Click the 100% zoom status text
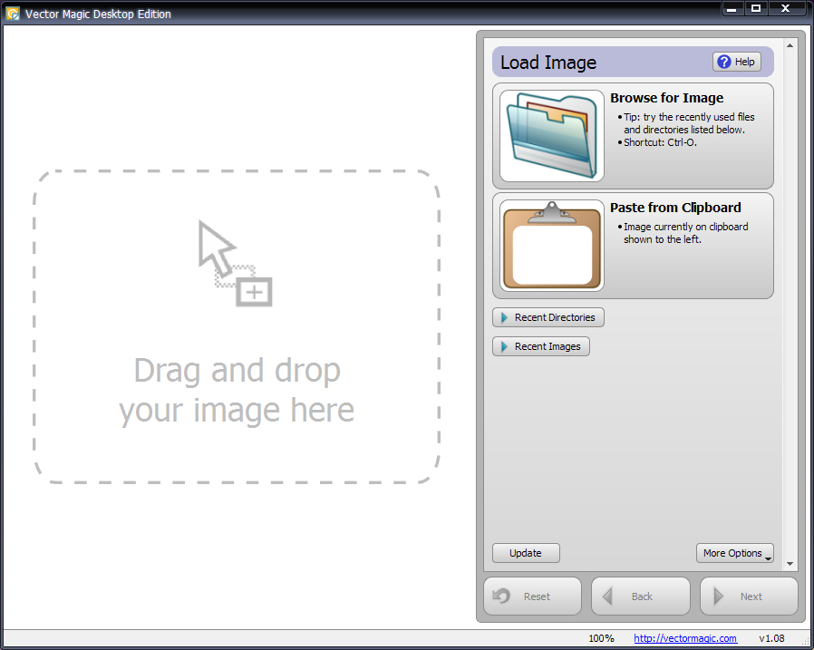Image resolution: width=814 pixels, height=650 pixels. point(601,638)
